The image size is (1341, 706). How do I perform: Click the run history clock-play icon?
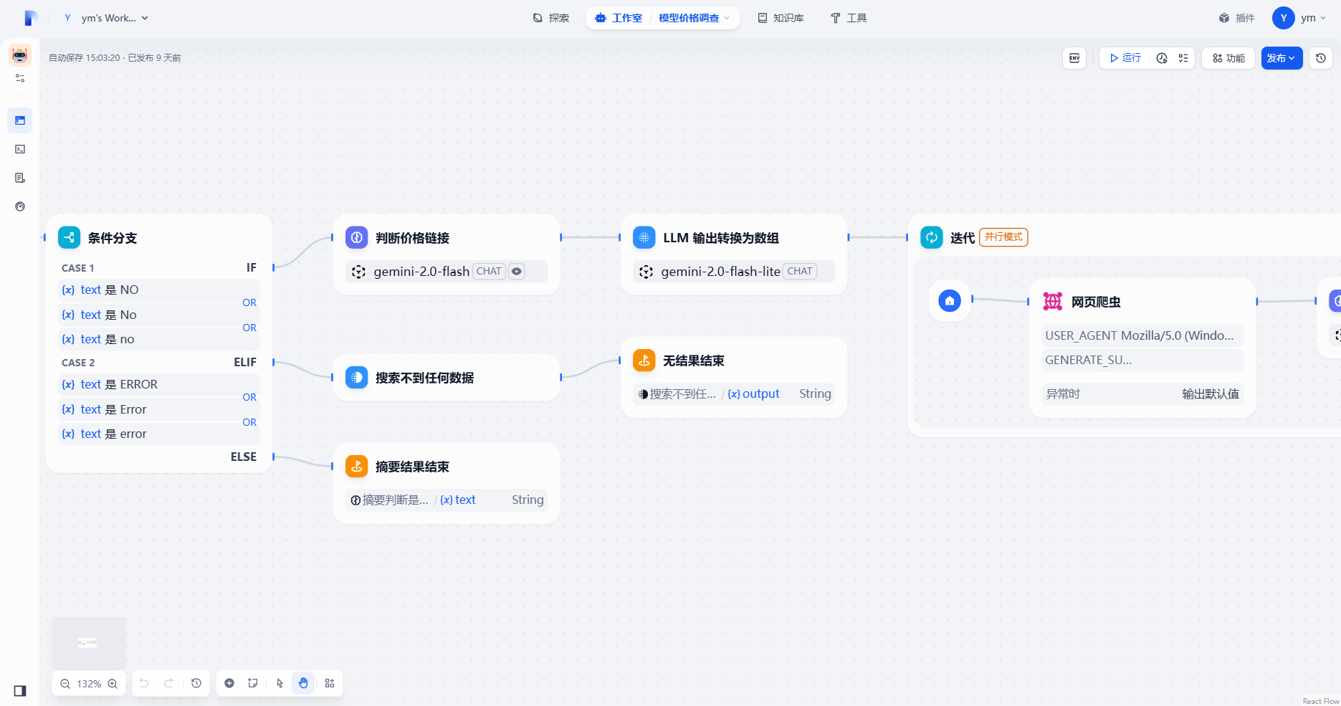tap(1162, 58)
